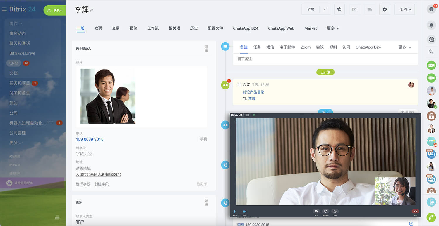Open CRM in the left sidebar
This screenshot has width=439, height=226.
(x=13, y=63)
